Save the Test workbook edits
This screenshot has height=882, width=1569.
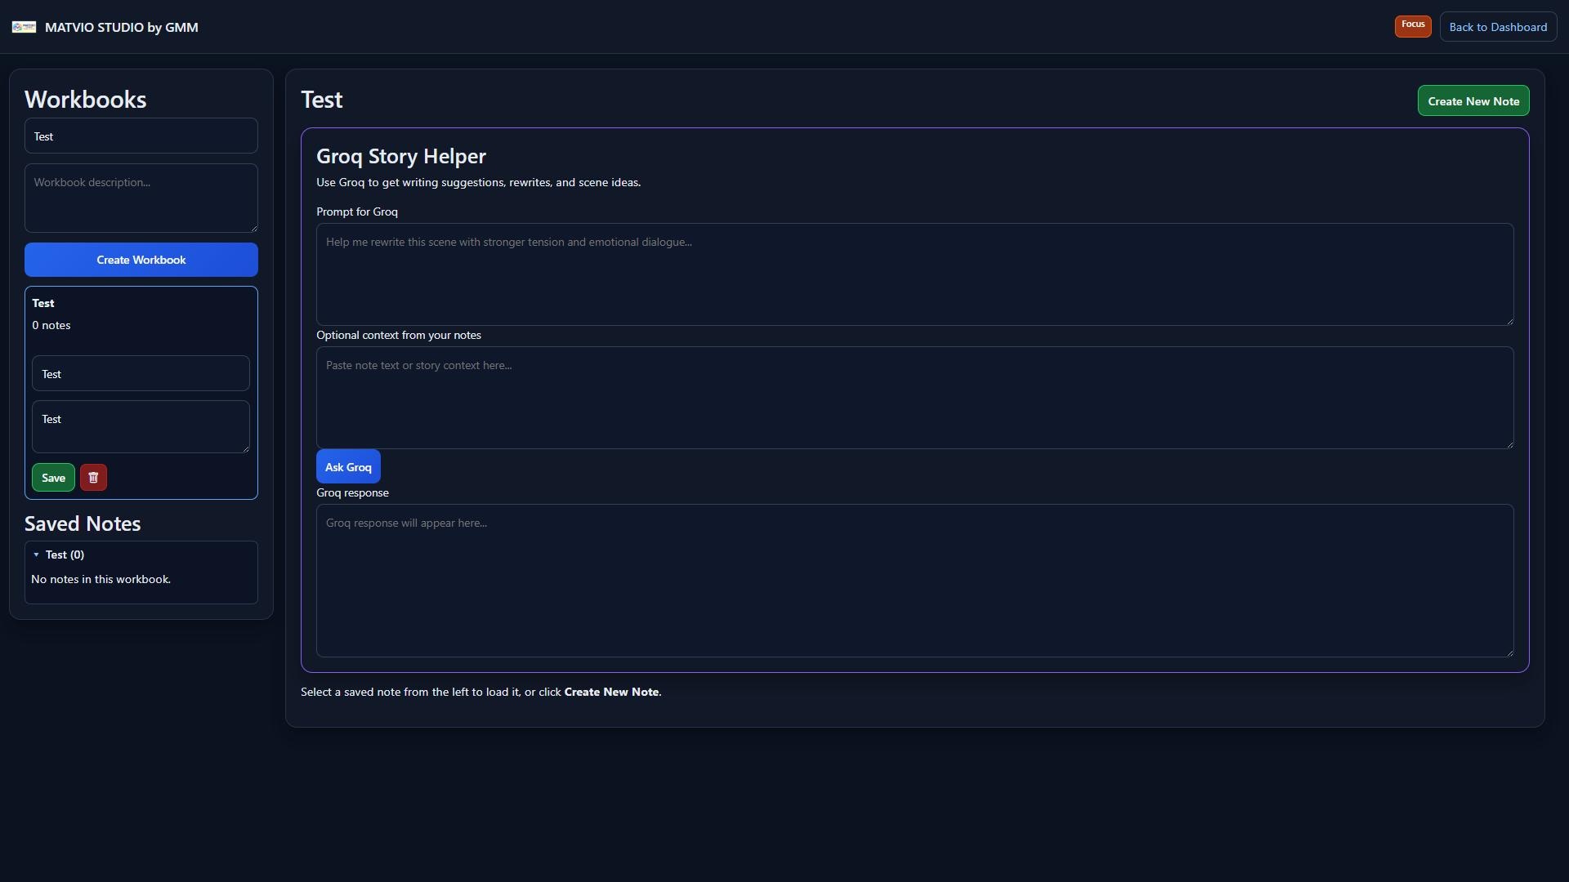[53, 478]
